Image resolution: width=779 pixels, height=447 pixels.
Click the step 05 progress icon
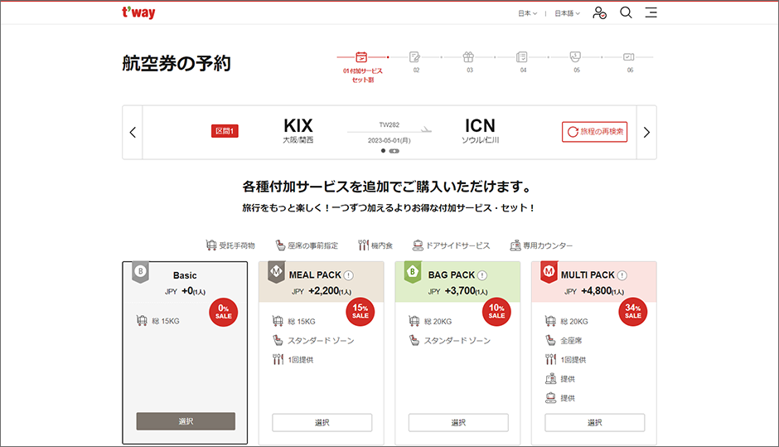click(x=575, y=57)
